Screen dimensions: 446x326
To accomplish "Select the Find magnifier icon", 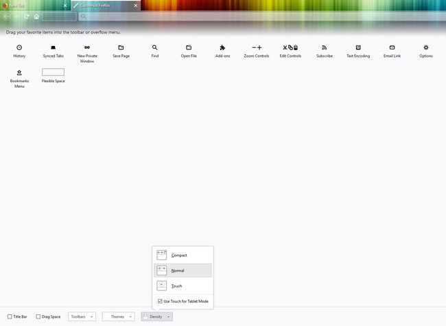I will click(155, 48).
